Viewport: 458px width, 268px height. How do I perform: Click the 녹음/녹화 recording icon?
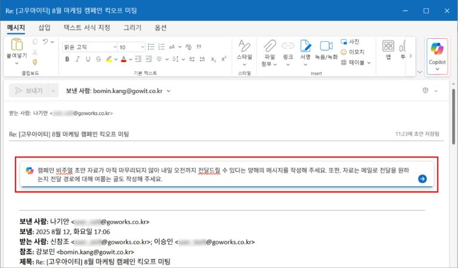click(x=326, y=46)
